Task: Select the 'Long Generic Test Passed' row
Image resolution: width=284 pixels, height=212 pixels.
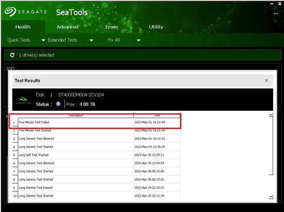Action: coord(96,188)
